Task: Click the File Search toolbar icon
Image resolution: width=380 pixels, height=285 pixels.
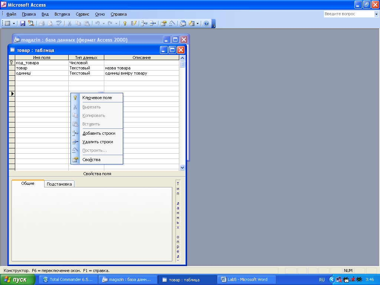Action: (31, 23)
